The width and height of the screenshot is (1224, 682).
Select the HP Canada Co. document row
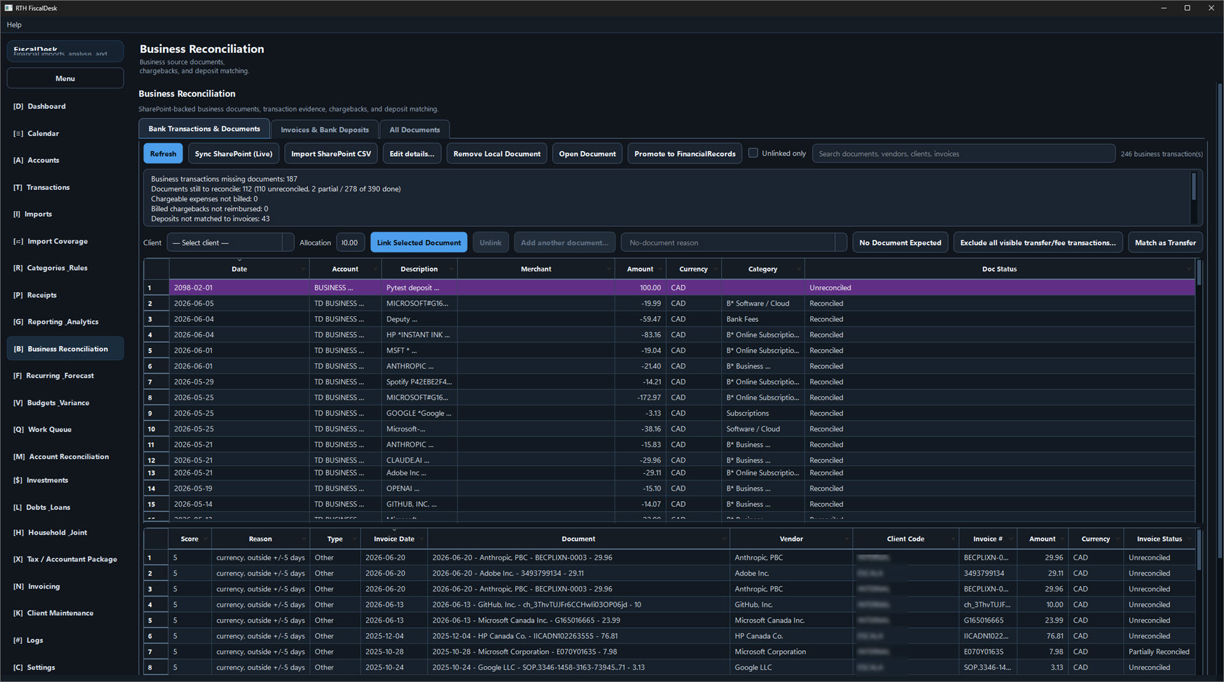669,636
